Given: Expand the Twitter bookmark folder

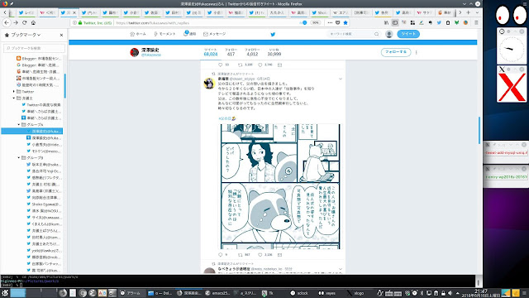Looking at the screenshot, I should pos(14,92).
